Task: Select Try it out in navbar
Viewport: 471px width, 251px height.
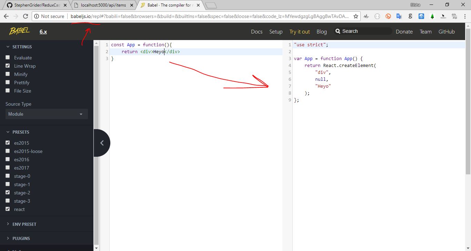Action: coord(300,31)
